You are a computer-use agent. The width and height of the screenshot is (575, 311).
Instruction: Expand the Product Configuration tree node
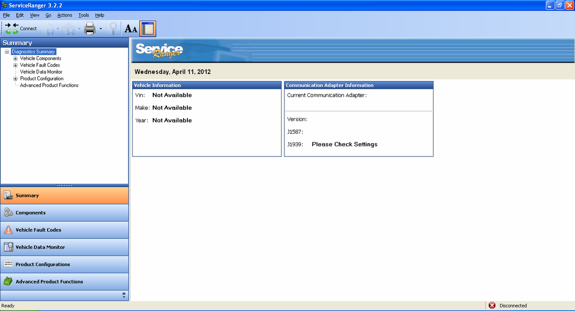(15, 79)
